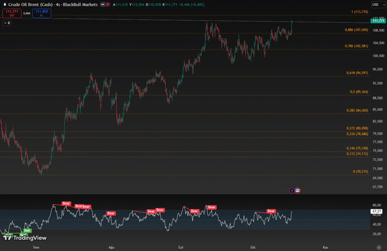
Task: Click the BlackBull Markets broker name
Action: (81, 5)
